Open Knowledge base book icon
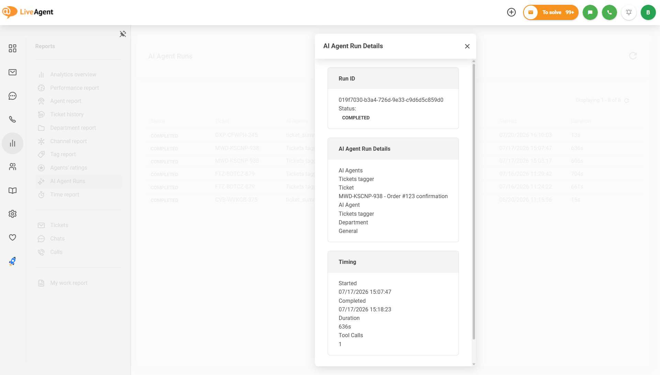Image resolution: width=660 pixels, height=375 pixels. click(12, 191)
